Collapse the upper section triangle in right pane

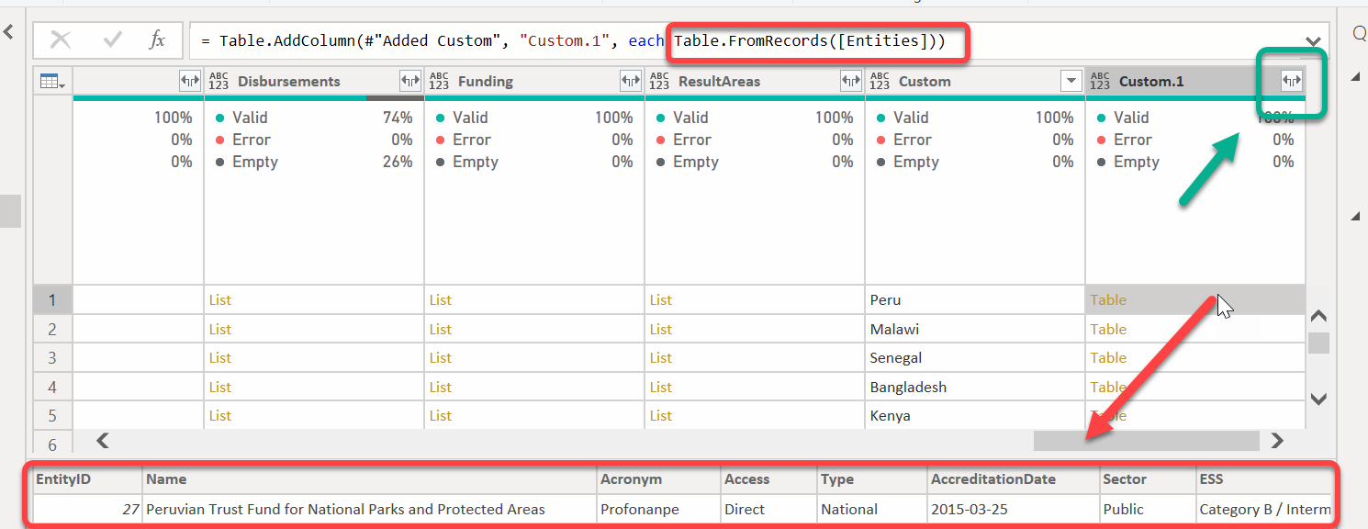1356,78
